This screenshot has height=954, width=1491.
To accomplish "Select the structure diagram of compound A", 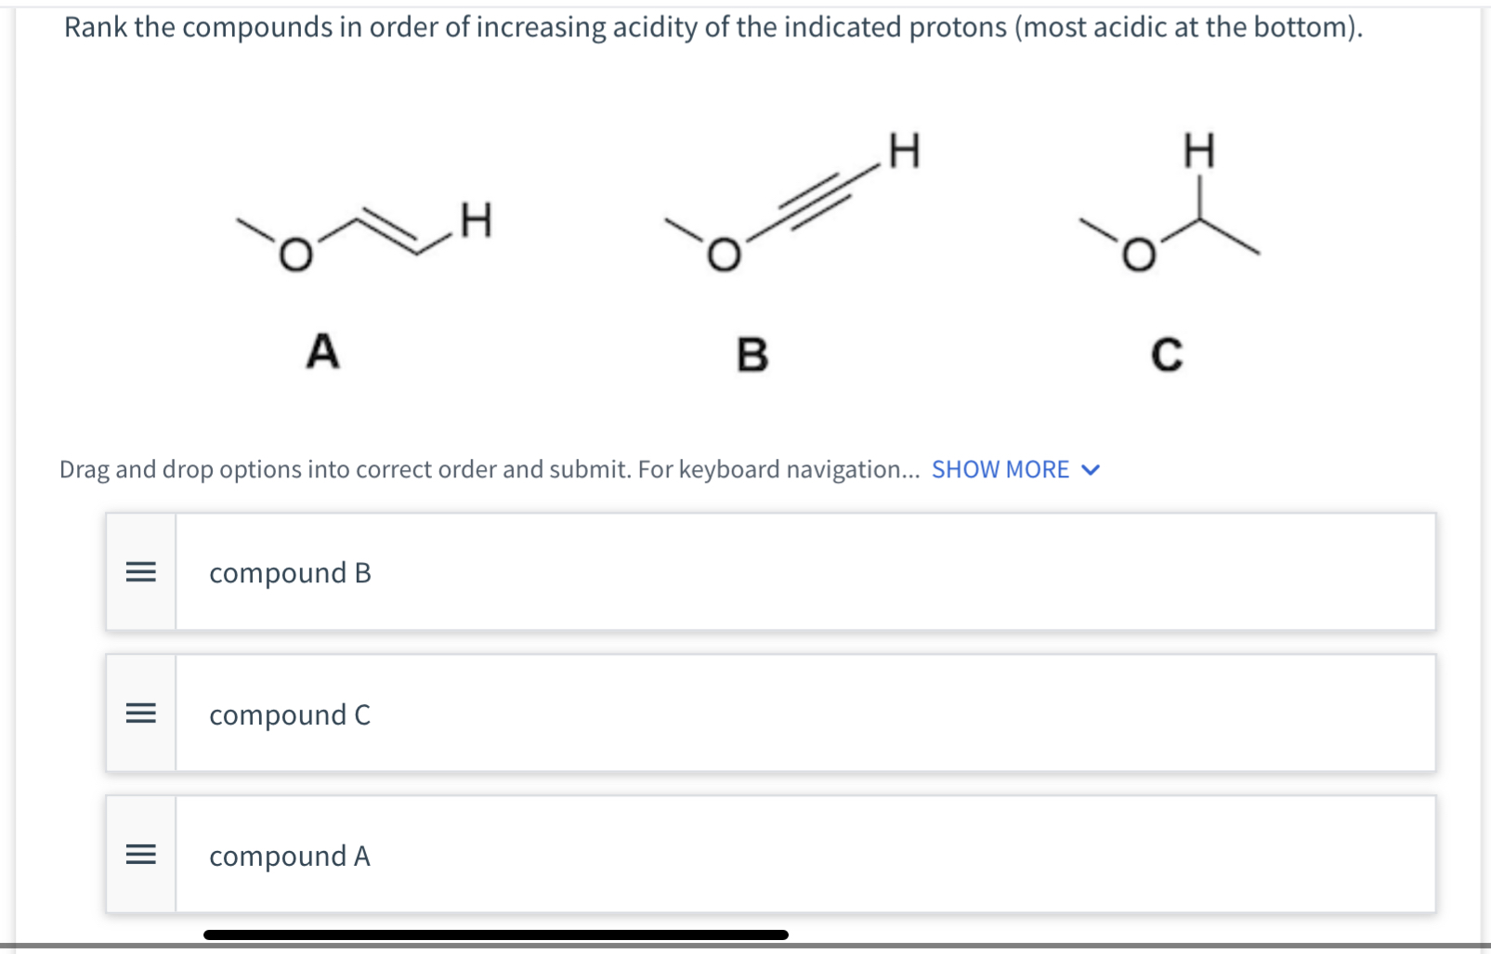I will [362, 232].
